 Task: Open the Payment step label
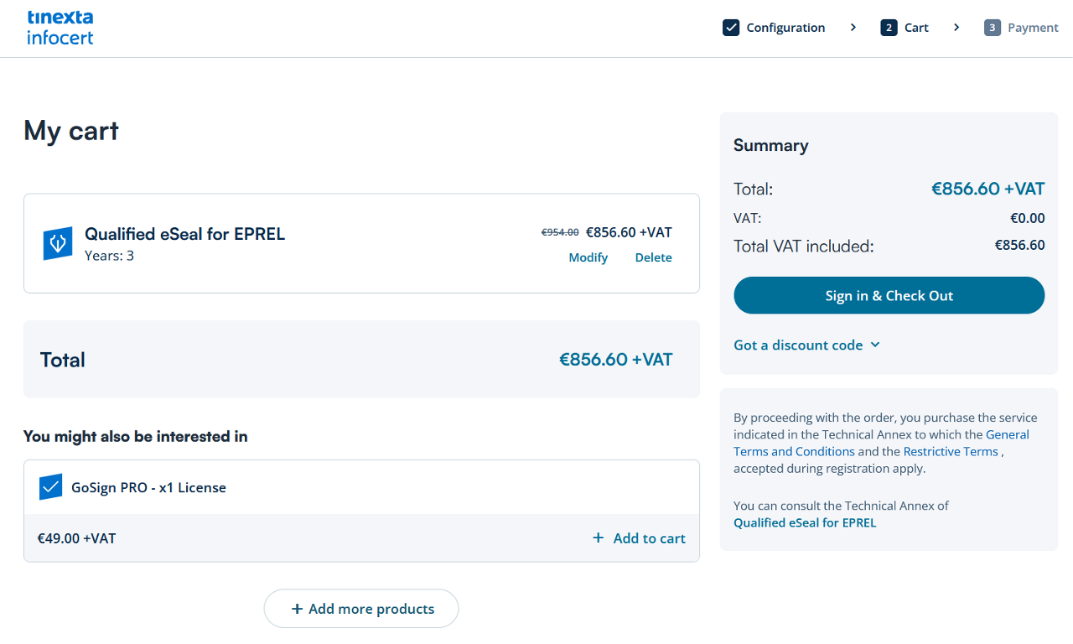pyautogui.click(x=1033, y=28)
